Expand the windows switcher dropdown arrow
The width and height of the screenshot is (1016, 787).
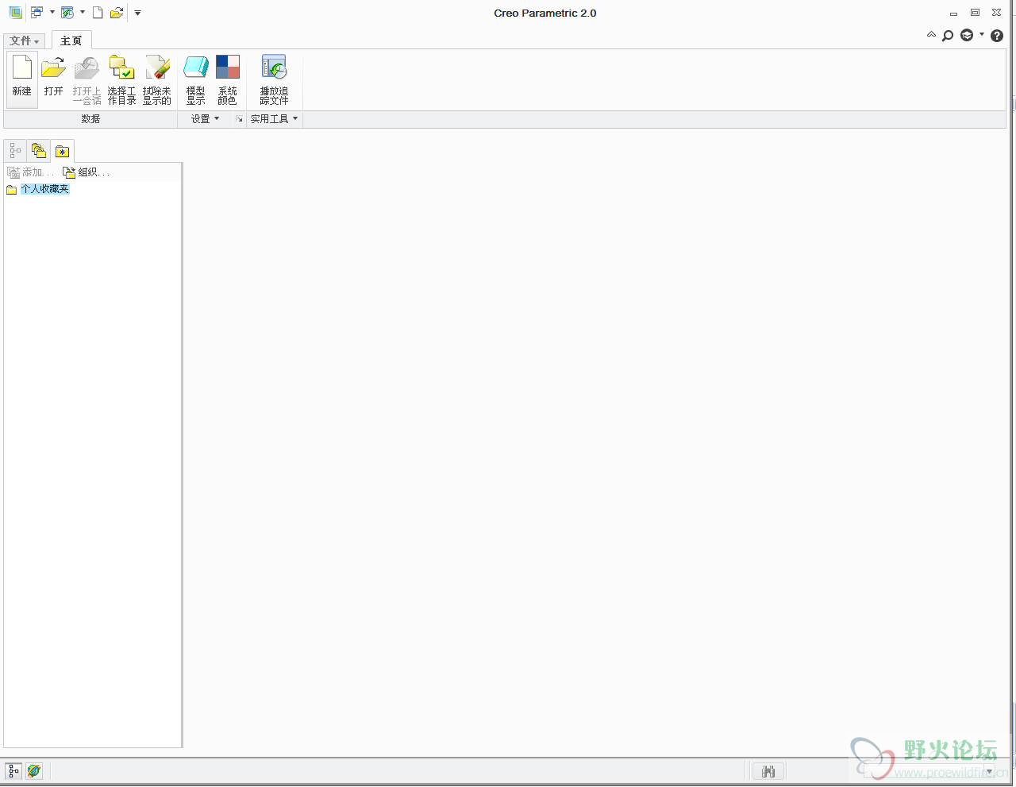coord(52,13)
